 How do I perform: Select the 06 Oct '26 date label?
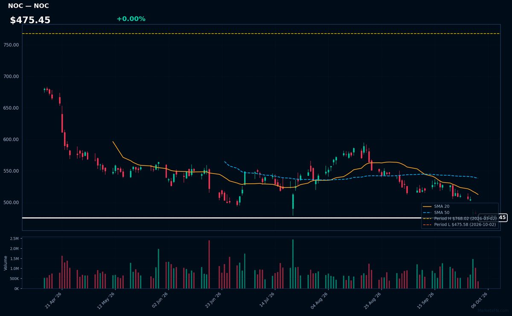pyautogui.click(x=478, y=300)
